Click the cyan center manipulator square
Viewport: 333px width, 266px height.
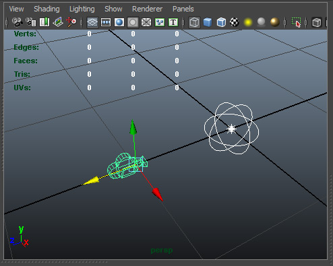click(135, 164)
